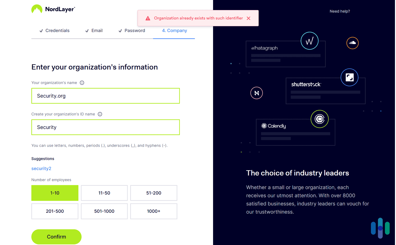Click the organization's ID name input field
Screen dimensions: 396x245
pyautogui.click(x=106, y=127)
